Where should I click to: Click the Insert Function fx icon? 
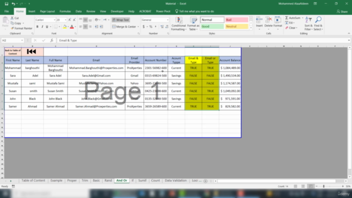52,40
